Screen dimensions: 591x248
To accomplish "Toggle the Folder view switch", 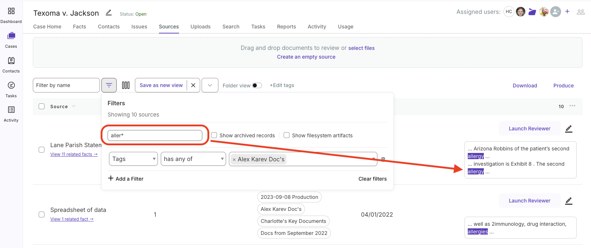I will [x=257, y=86].
